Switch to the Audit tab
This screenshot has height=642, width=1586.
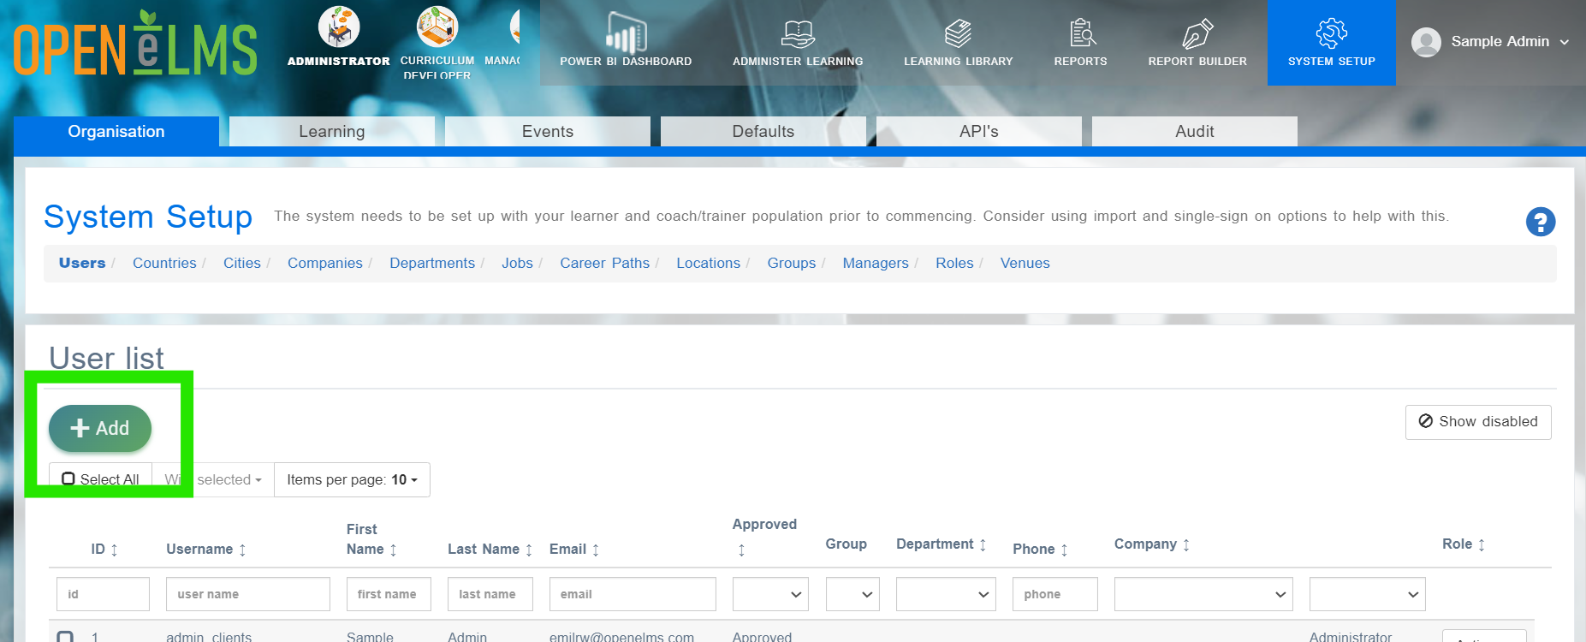(1195, 132)
